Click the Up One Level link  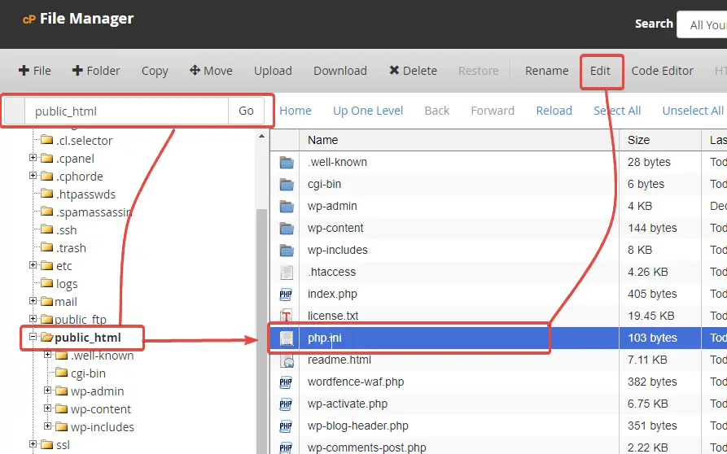click(x=368, y=111)
